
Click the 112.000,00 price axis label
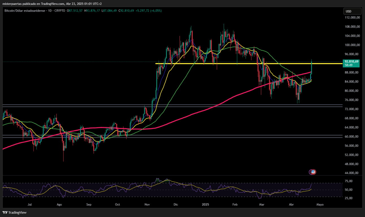tap(352, 17)
